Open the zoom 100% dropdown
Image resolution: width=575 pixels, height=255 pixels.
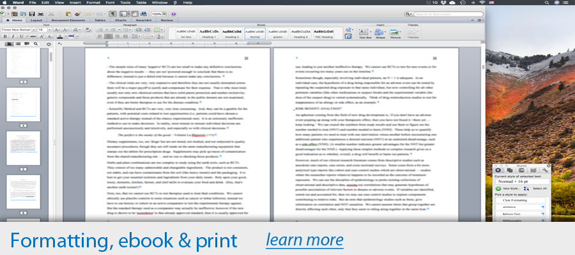(x=164, y=14)
